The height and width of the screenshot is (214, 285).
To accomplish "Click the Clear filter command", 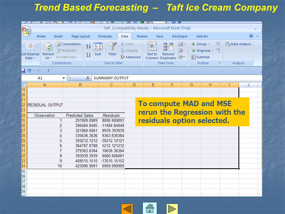I will pyautogui.click(x=127, y=44).
